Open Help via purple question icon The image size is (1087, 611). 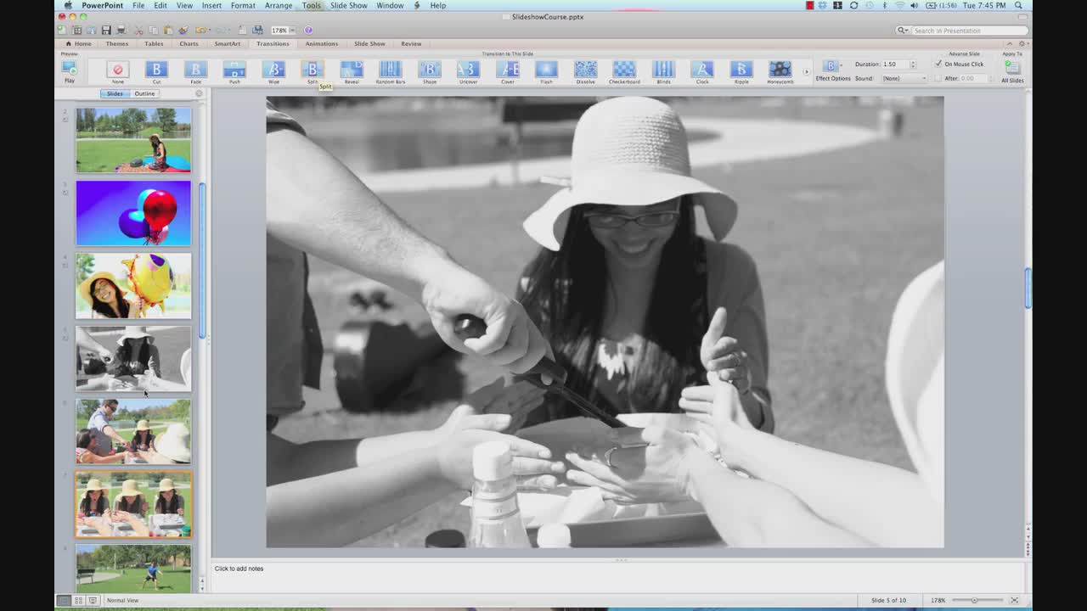tap(308, 31)
